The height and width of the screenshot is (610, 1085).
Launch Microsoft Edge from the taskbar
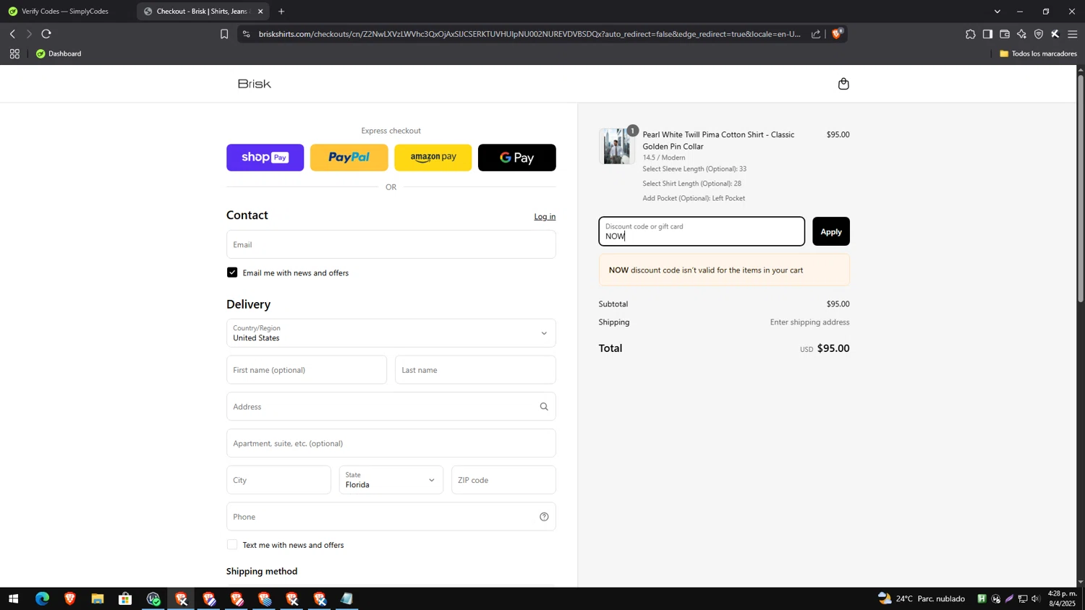point(42,598)
